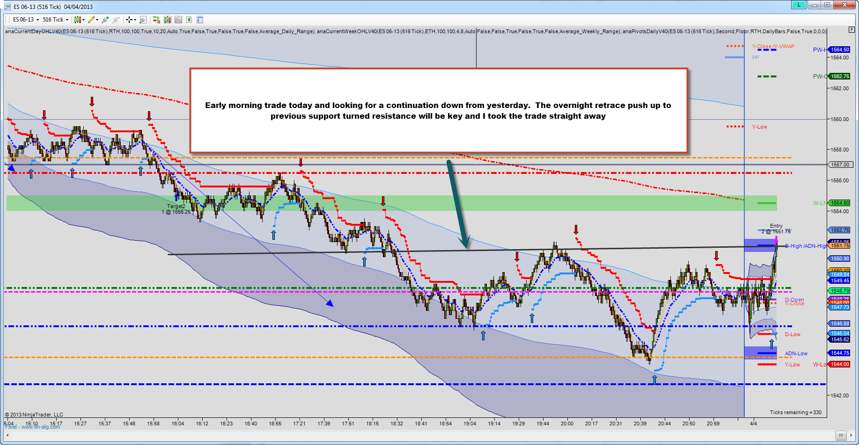
Task: Open the ES 06-13 instrument selector
Action: click(26, 20)
